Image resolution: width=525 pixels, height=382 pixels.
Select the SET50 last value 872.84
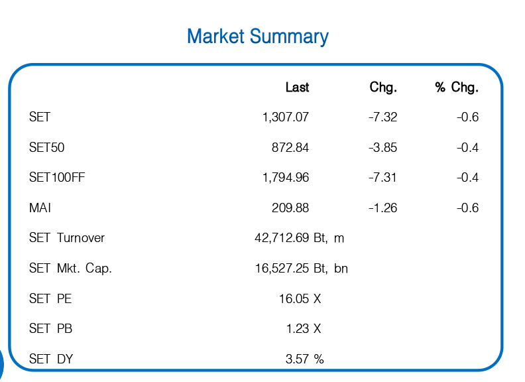click(x=290, y=148)
